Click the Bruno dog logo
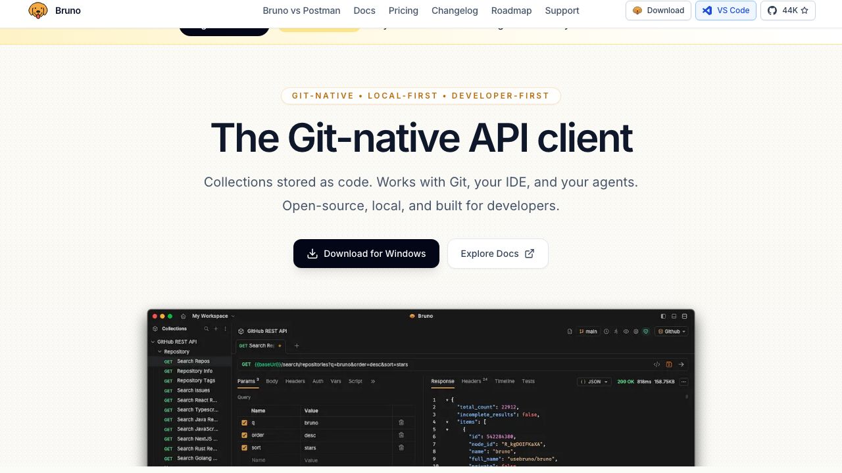The width and height of the screenshot is (842, 473). coord(38,11)
